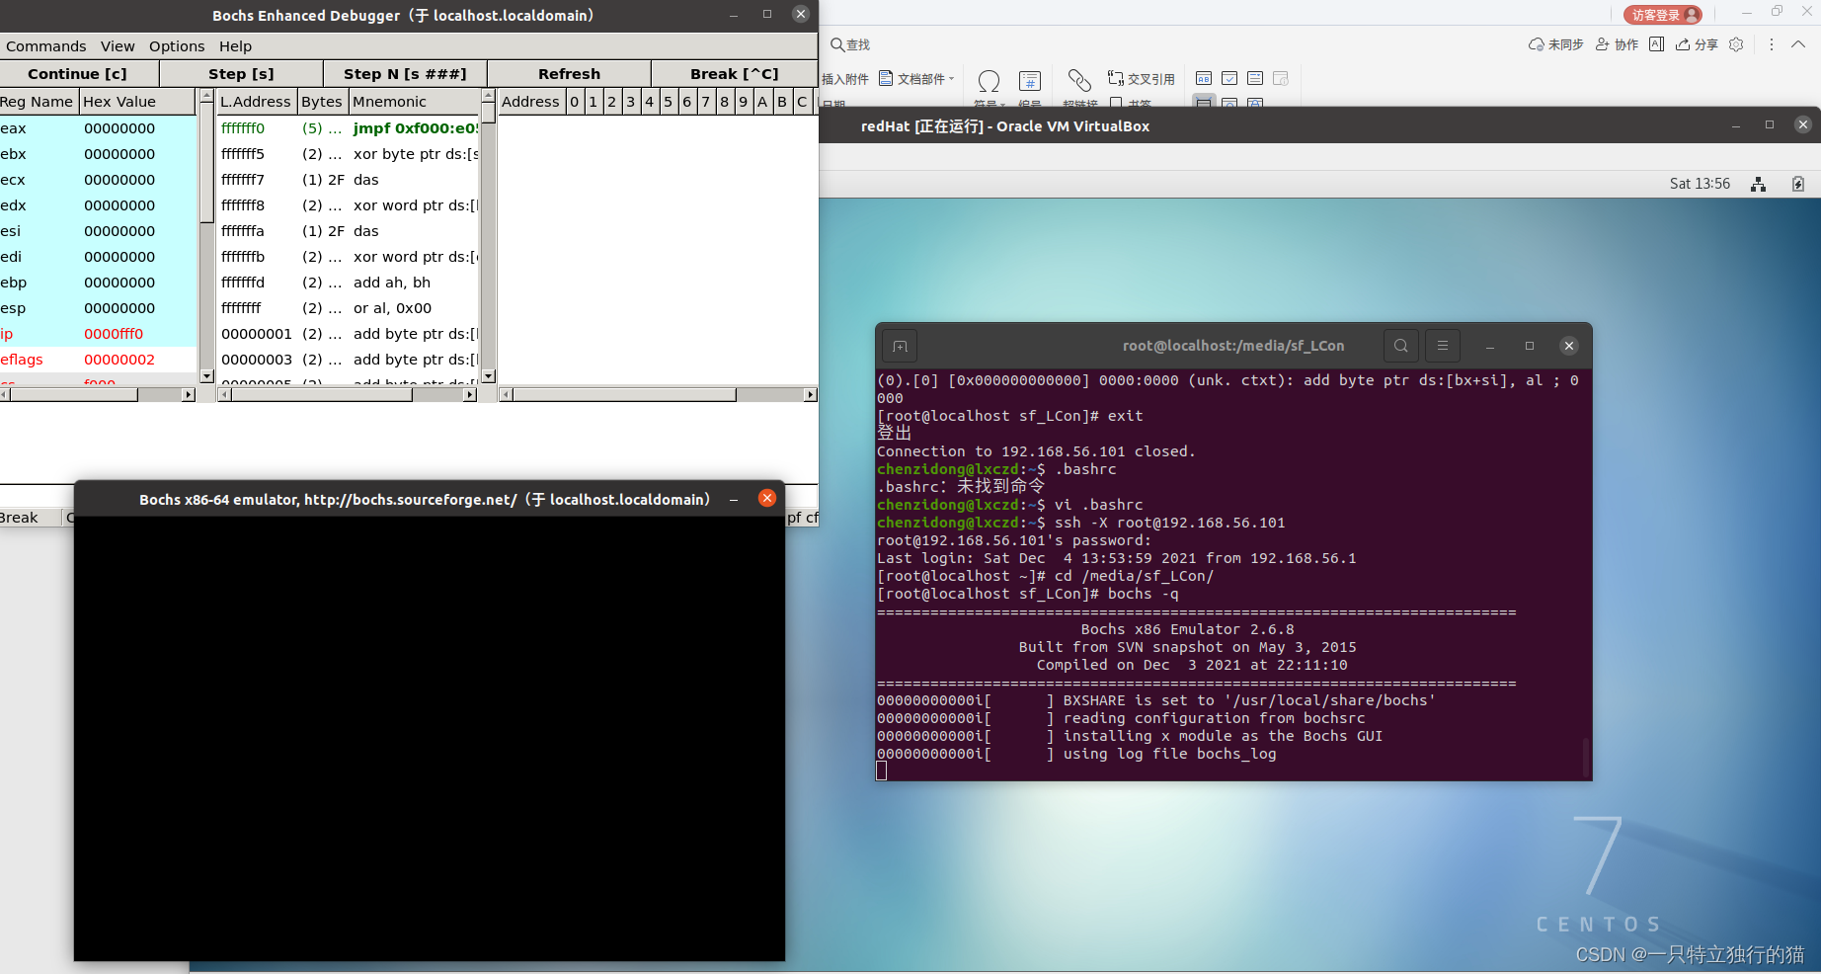
Task: Click the list form control icon in the ribbon
Action: 1255,78
